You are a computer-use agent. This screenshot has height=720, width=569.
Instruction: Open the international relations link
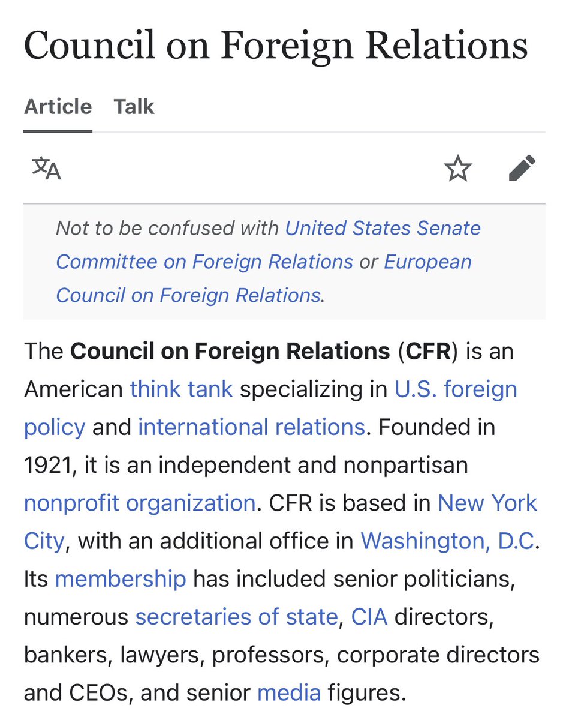251,427
